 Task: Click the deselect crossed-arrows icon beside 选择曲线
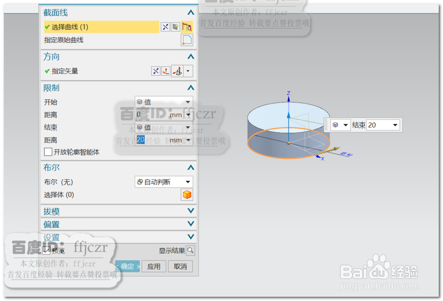[x=165, y=27]
